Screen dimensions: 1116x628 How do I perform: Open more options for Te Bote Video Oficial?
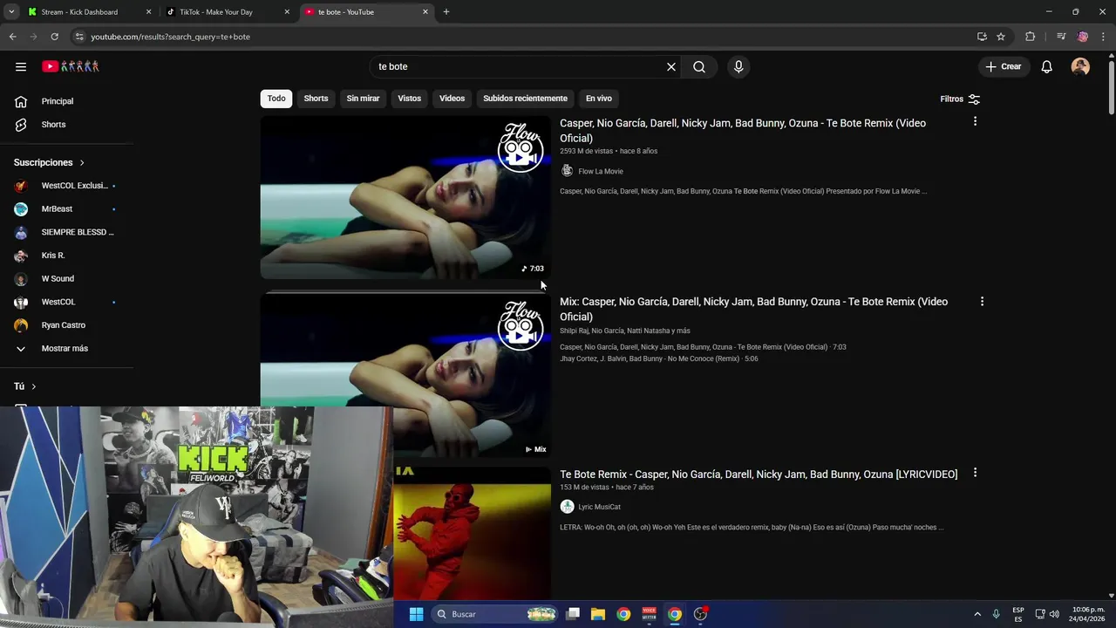975,121
